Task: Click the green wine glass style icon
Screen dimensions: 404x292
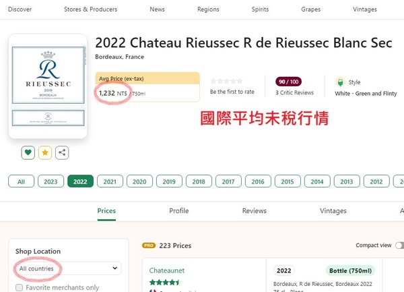Action: tap(340, 82)
